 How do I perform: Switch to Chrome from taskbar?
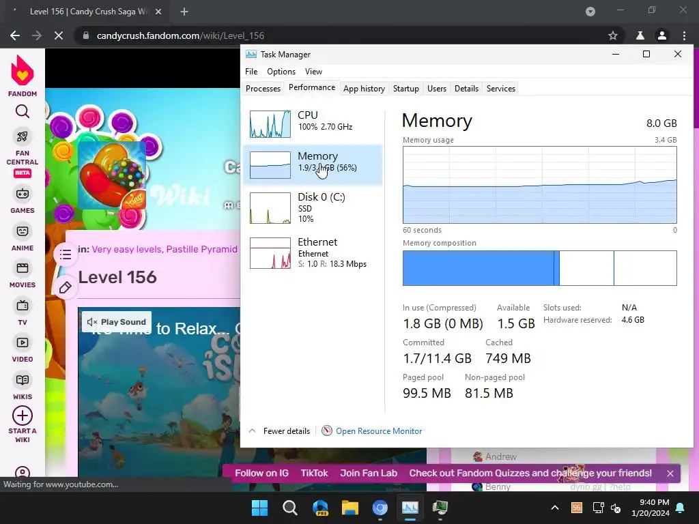pos(380,508)
